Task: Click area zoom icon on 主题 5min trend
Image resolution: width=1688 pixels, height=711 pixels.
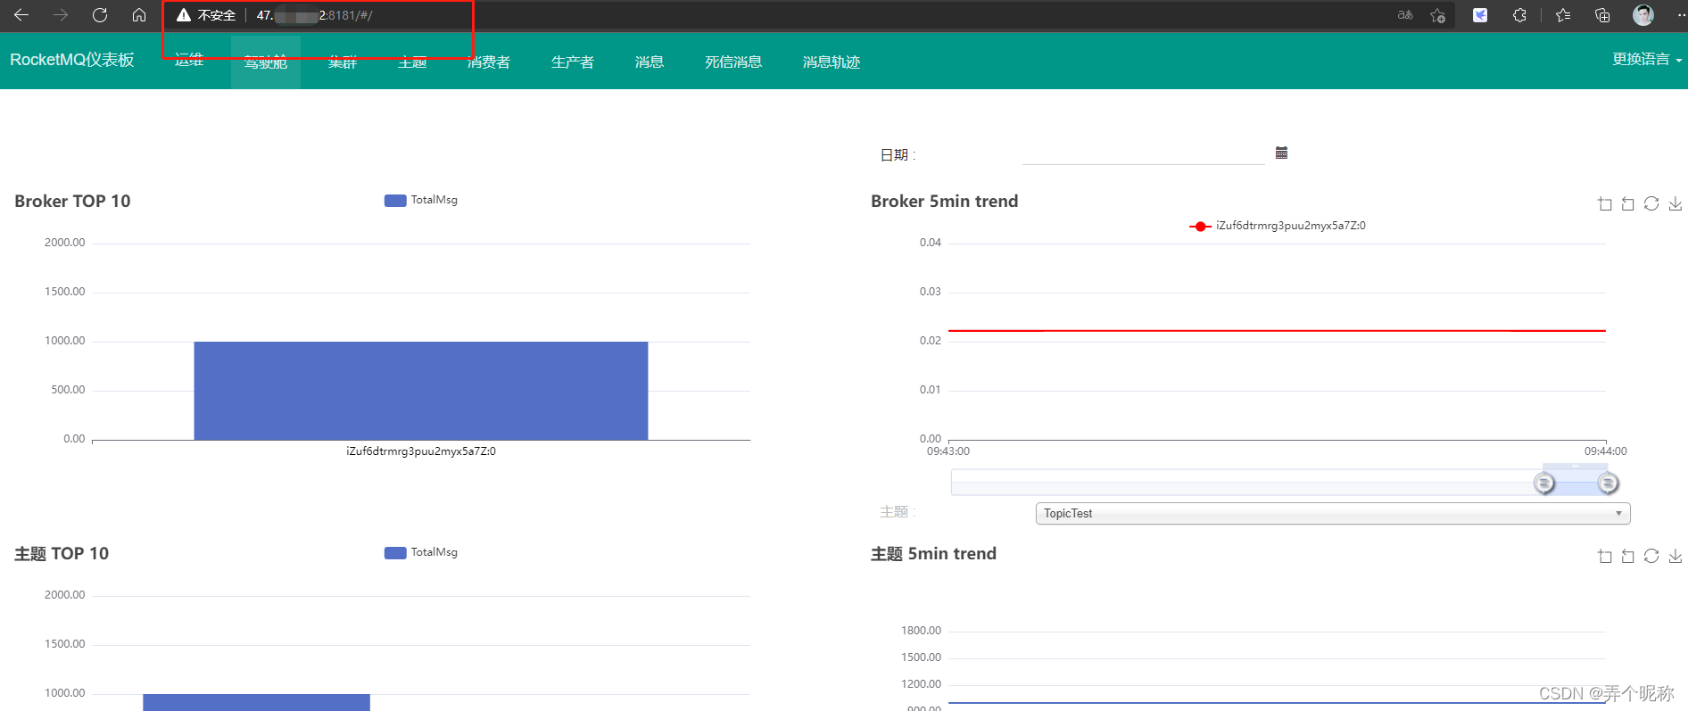Action: point(1604,556)
